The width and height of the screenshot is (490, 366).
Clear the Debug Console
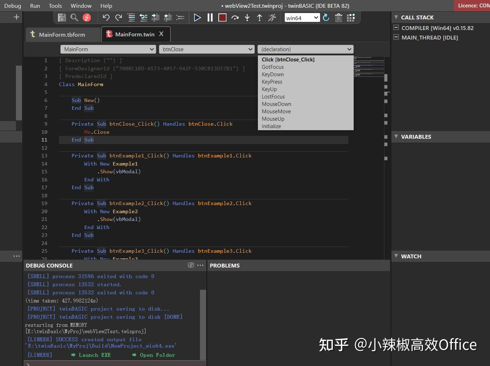click(x=191, y=265)
